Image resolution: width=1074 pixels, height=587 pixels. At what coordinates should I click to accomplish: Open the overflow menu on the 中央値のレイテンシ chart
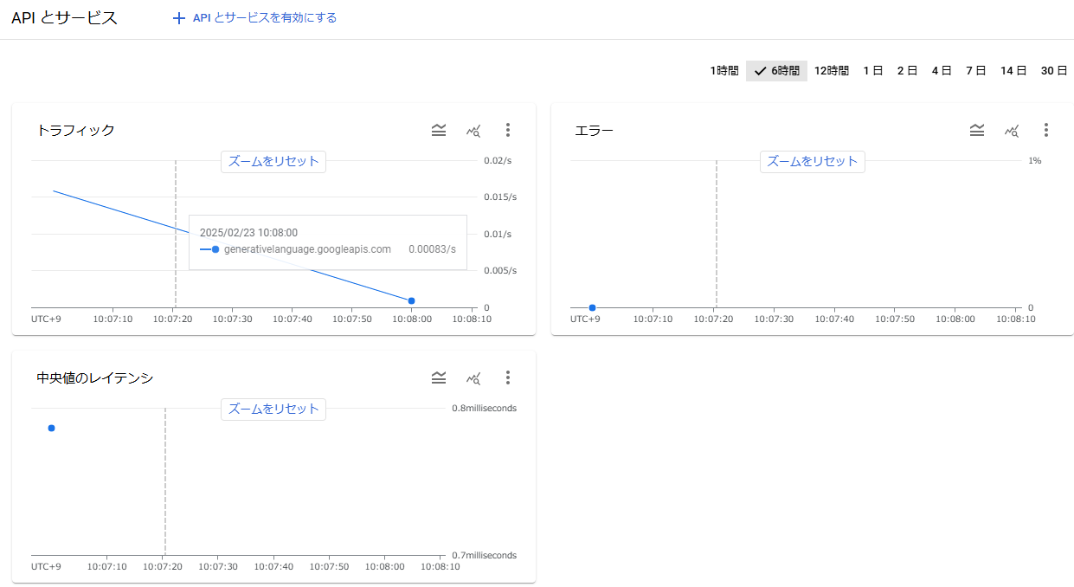pyautogui.click(x=508, y=377)
